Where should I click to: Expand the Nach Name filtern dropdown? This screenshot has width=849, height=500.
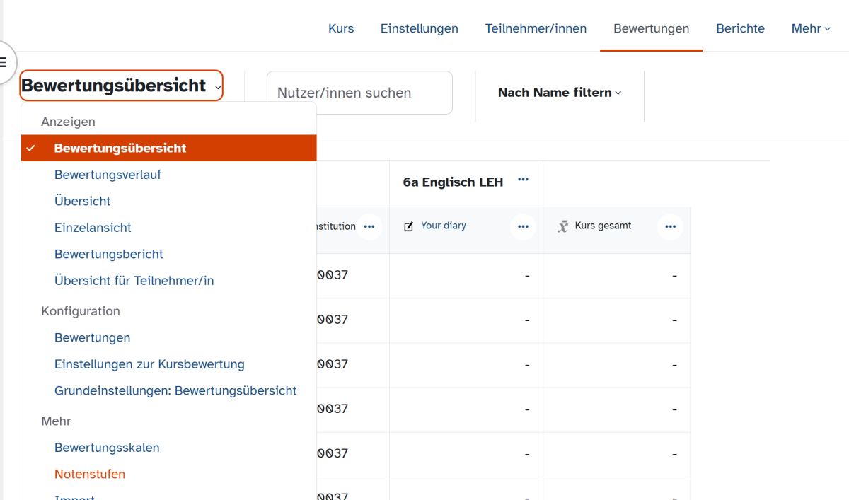coord(559,93)
